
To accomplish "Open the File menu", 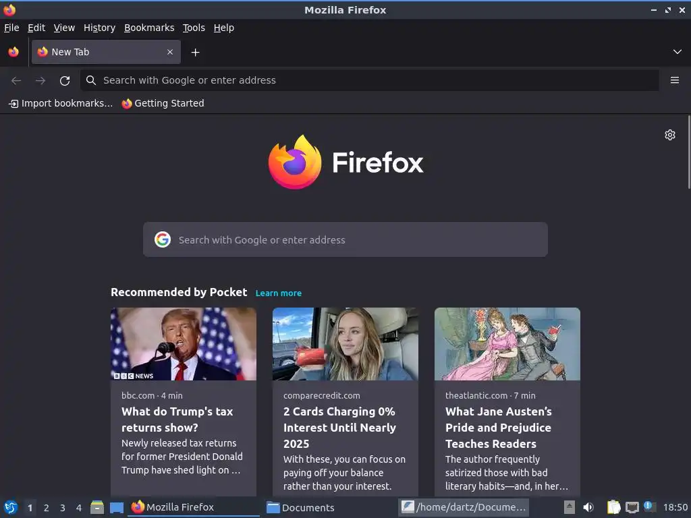I will point(11,28).
